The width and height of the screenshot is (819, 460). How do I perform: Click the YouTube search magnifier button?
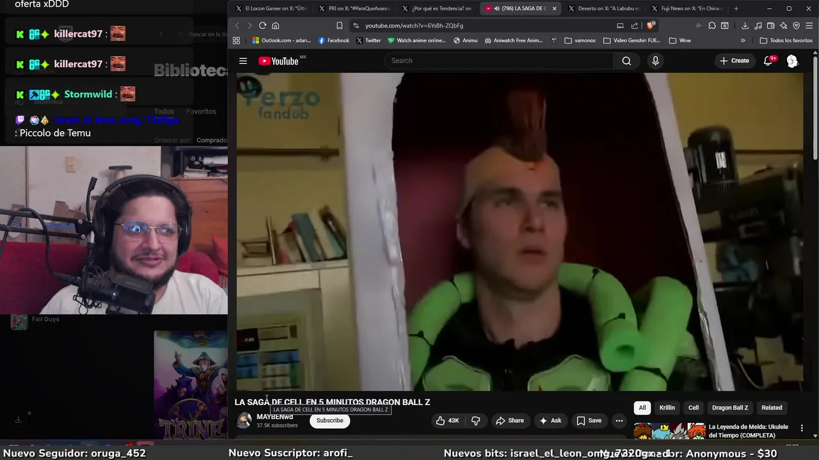click(626, 61)
